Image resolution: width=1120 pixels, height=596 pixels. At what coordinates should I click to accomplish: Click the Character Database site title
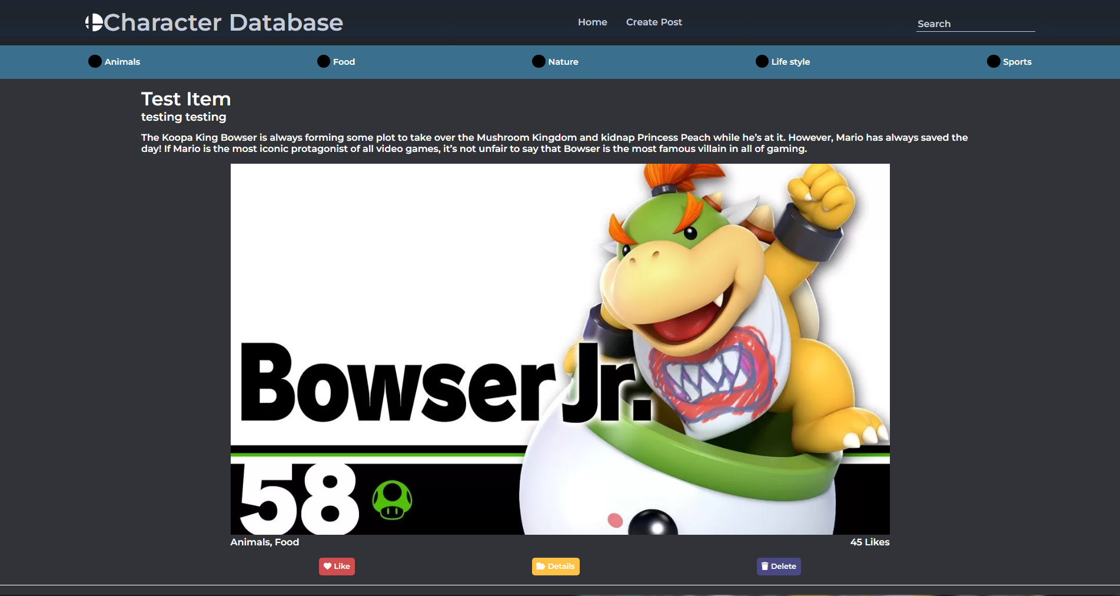[224, 22]
